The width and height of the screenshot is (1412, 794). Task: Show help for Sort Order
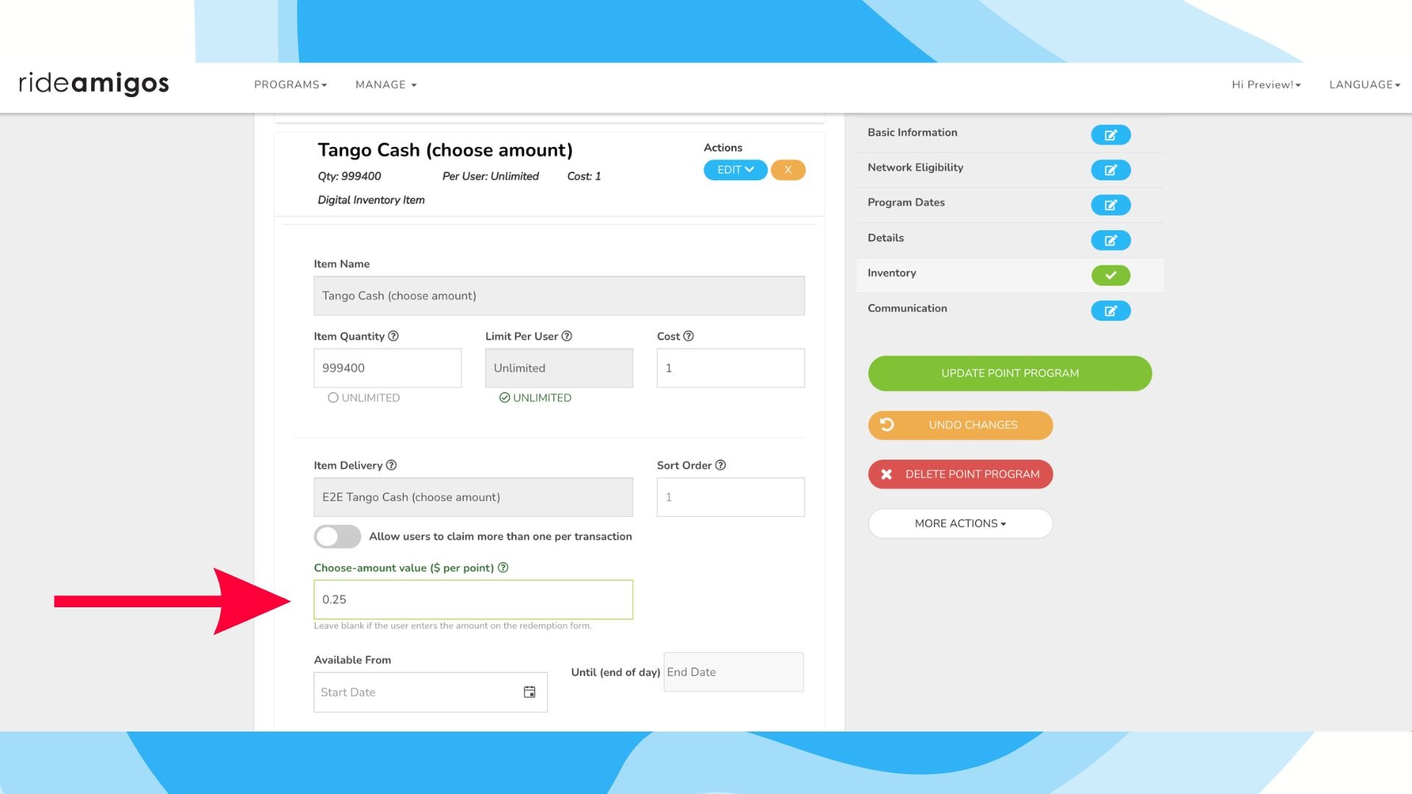pos(721,465)
